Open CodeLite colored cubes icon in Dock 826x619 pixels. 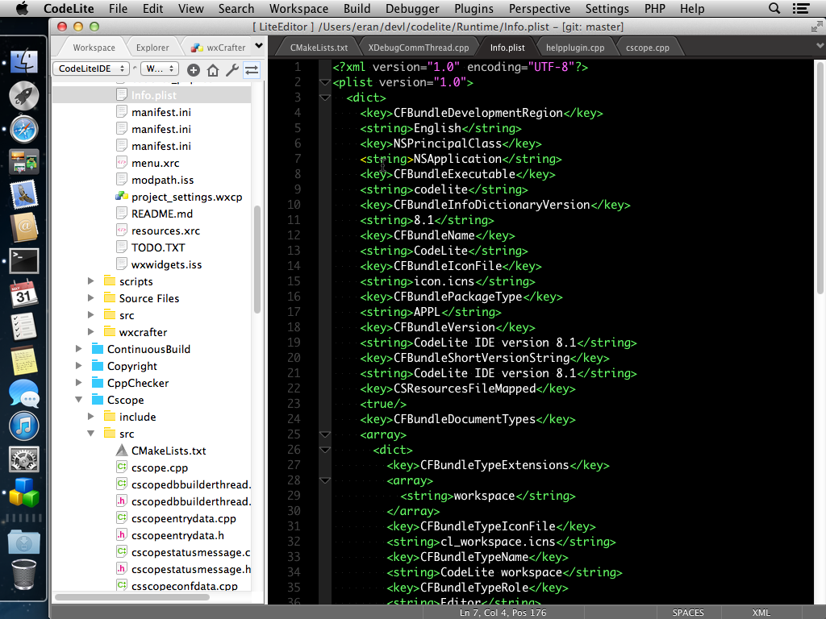pos(24,492)
